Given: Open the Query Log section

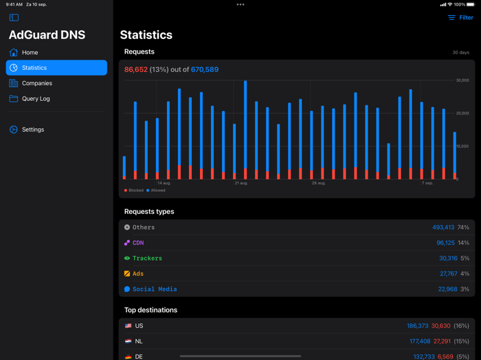Looking at the screenshot, I should (56, 99).
